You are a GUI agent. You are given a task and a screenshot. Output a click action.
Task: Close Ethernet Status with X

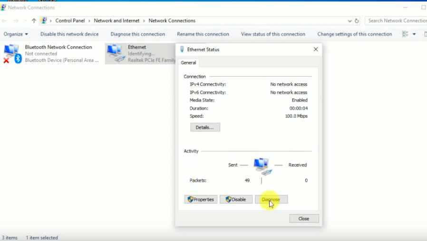pyautogui.click(x=316, y=50)
